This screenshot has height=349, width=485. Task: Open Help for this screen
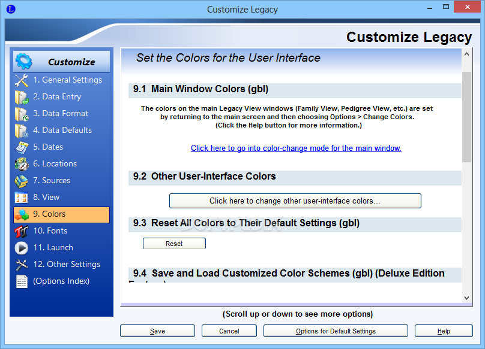tap(444, 331)
